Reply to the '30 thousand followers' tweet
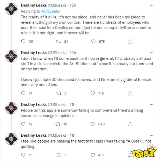160x162 pixels. (23, 93)
